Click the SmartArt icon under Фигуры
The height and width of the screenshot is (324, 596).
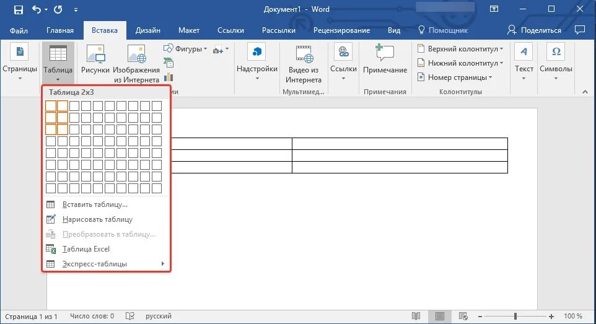coord(169,63)
